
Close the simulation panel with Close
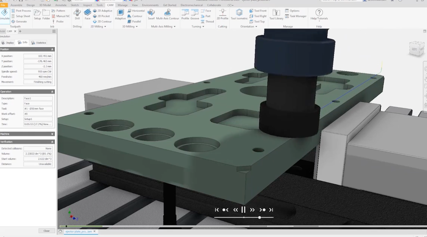pos(47,231)
